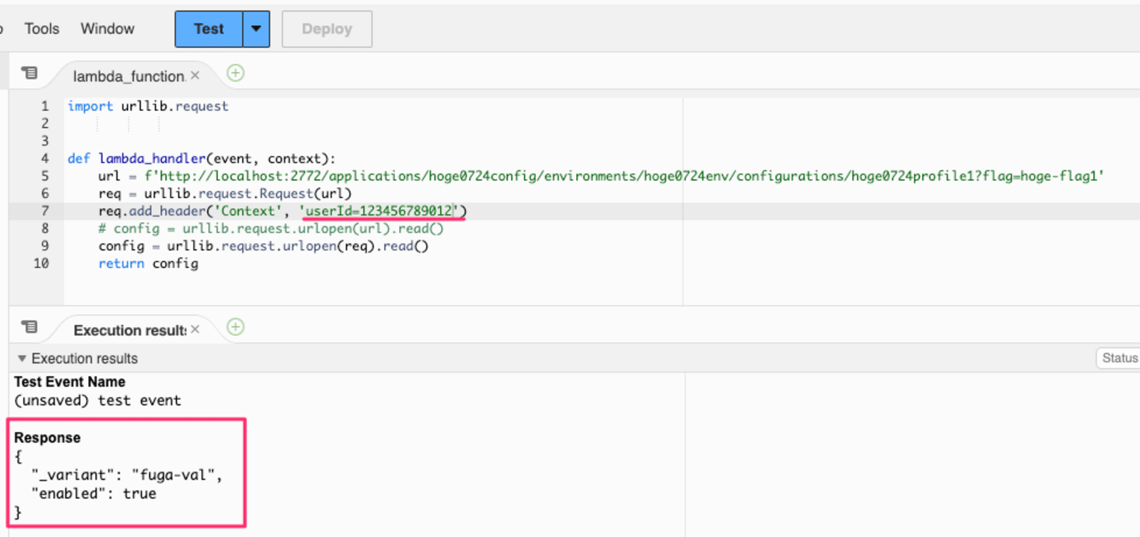This screenshot has width=1140, height=537.
Task: Click line number 1 in the gutter
Action: 44,106
